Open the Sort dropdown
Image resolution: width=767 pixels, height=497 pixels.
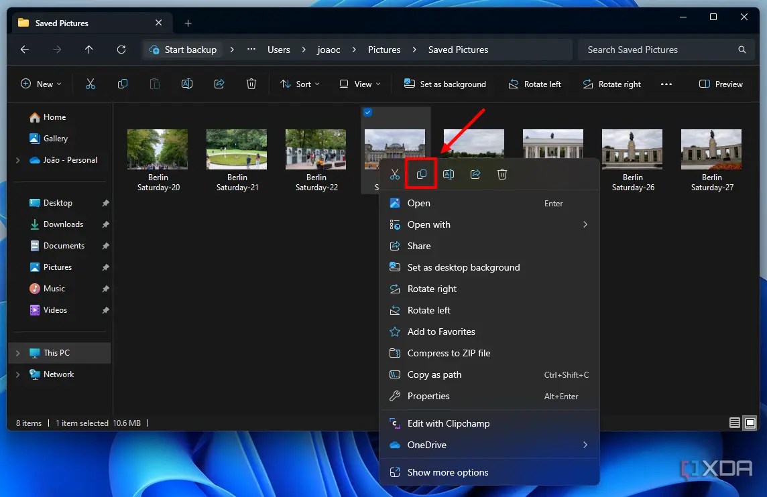click(300, 84)
